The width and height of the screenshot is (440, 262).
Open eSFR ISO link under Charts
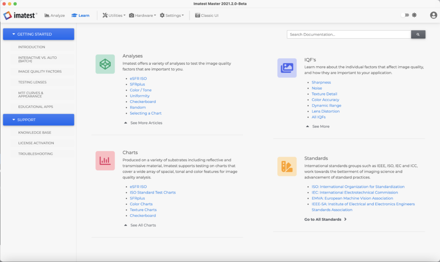pyautogui.click(x=138, y=186)
